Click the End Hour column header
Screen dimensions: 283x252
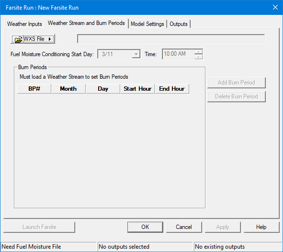tap(172, 89)
